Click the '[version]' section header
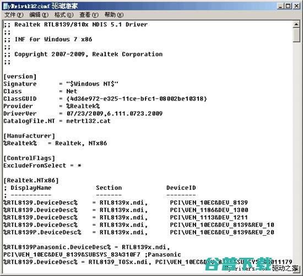 [20, 77]
